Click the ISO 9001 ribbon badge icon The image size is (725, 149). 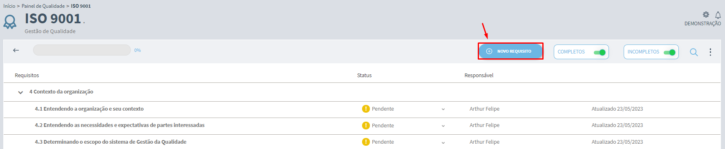coord(10,22)
